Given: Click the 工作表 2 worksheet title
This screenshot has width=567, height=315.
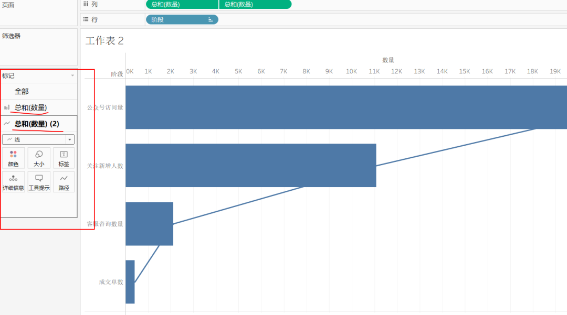Looking at the screenshot, I should point(104,41).
